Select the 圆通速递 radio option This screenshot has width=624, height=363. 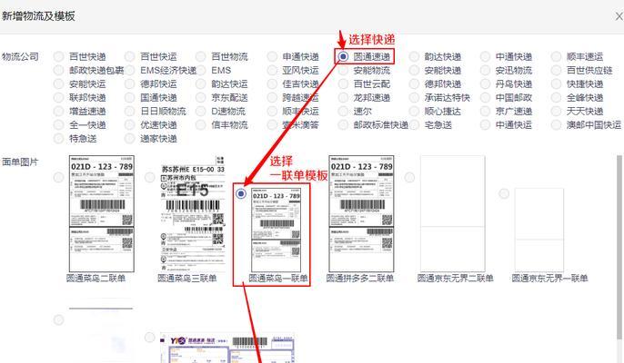[343, 57]
